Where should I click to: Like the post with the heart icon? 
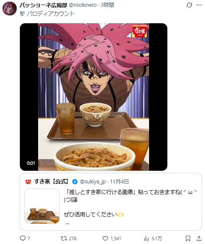coord(105,238)
